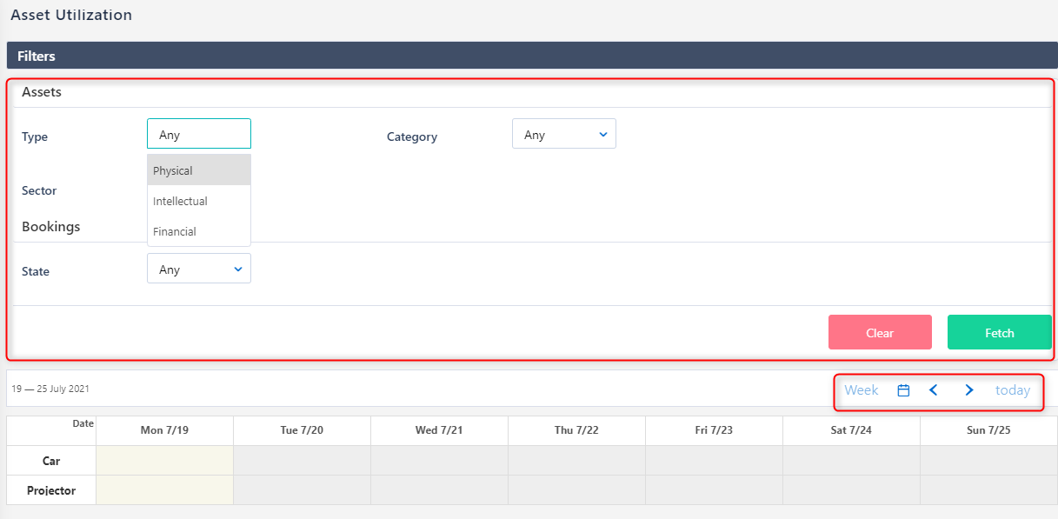Navigate to the next week using right chevron
Screen dimensions: 1058x519
(968, 390)
